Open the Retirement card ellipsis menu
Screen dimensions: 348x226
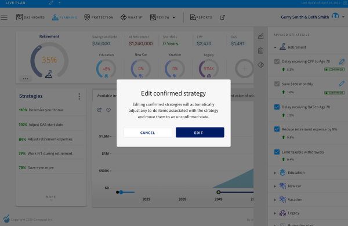(26, 78)
